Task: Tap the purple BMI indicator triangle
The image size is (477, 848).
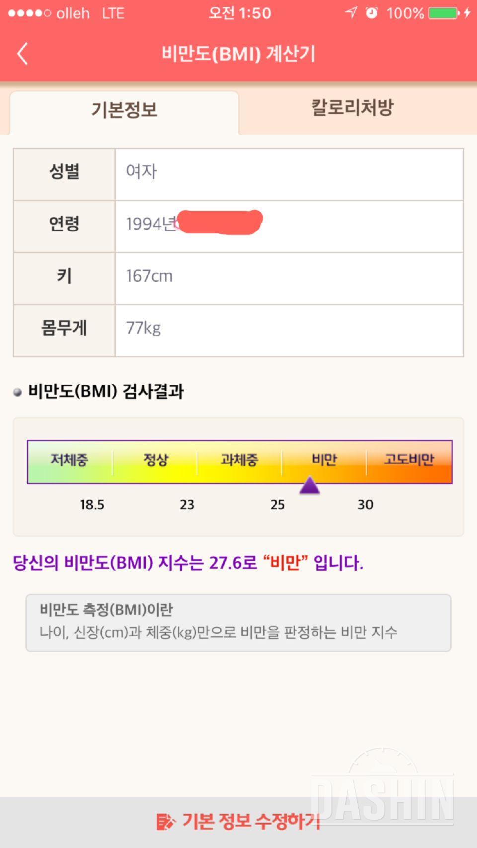Action: click(x=309, y=485)
